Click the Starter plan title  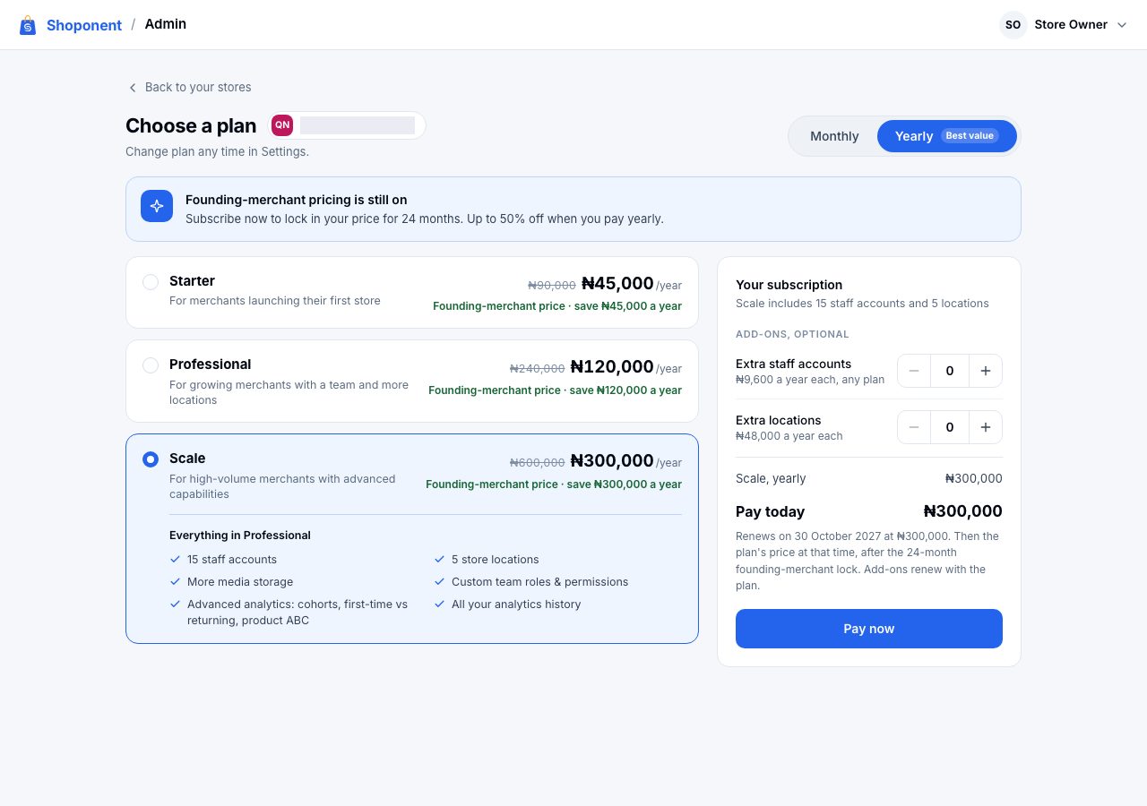point(192,281)
